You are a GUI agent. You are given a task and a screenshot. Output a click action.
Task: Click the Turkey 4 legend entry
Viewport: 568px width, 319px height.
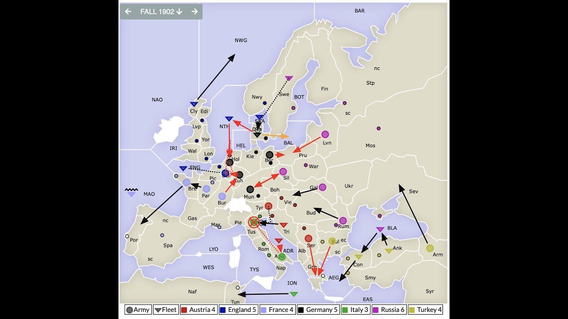point(425,310)
